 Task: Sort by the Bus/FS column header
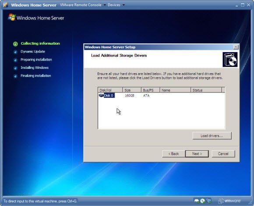point(151,90)
